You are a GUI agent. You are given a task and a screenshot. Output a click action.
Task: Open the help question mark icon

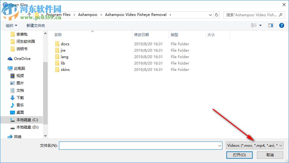281,25
